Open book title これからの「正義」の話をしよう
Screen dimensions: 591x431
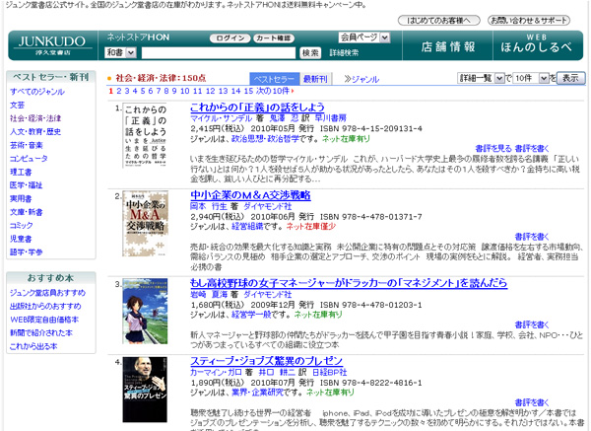[257, 108]
